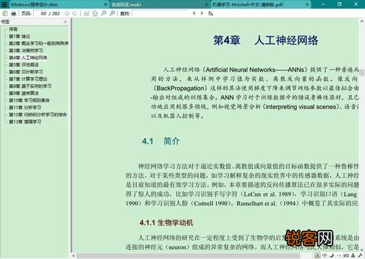Click the search (查找) text field
This screenshot has height=259, width=365.
pos(161,13)
